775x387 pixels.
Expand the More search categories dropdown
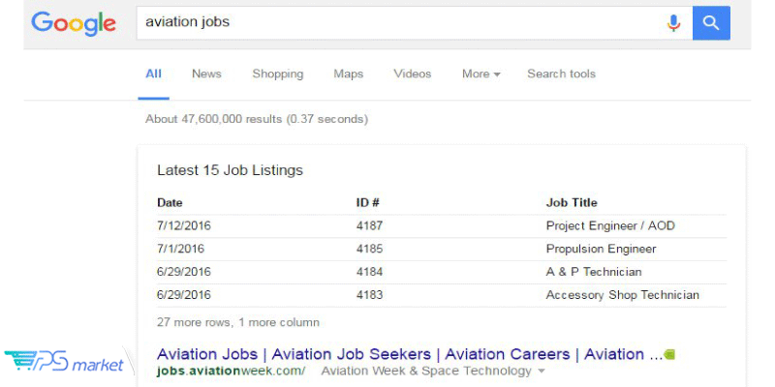coord(480,74)
